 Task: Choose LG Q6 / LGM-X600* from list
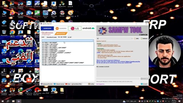[x=68, y=64]
